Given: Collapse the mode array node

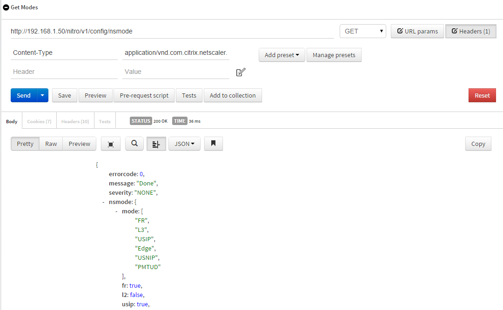Looking at the screenshot, I should click(x=116, y=211).
